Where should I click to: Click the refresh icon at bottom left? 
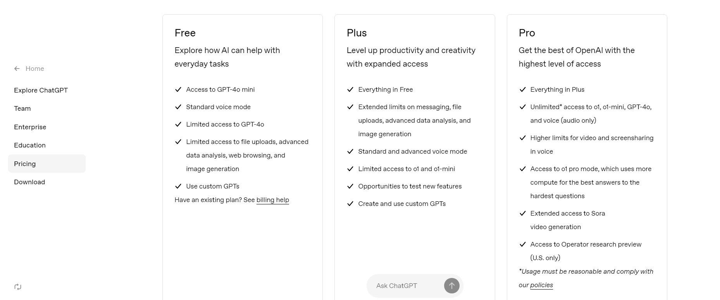pyautogui.click(x=18, y=287)
